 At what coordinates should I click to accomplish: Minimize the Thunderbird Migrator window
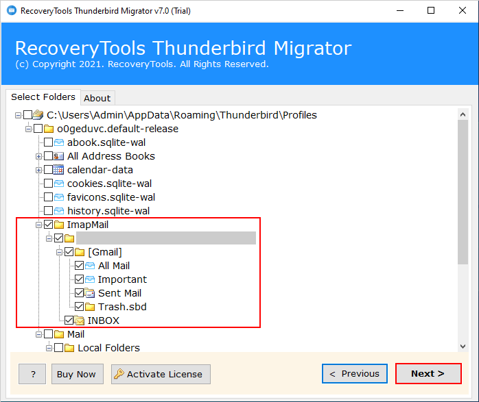point(400,11)
